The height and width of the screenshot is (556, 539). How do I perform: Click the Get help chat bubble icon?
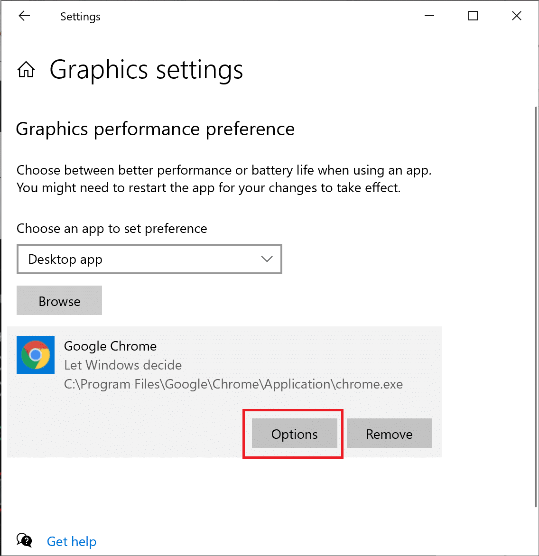click(24, 540)
